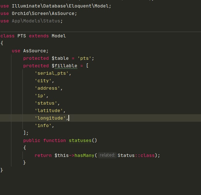Click the 'return' keyword
The image size is (201, 195).
[x=43, y=156]
